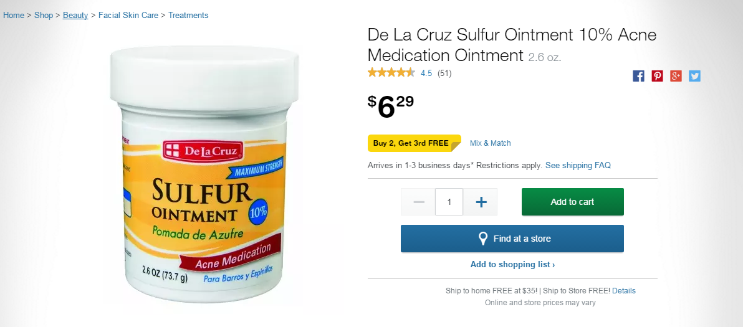Go to Home breadcrumb
743x327 pixels.
pyautogui.click(x=14, y=15)
